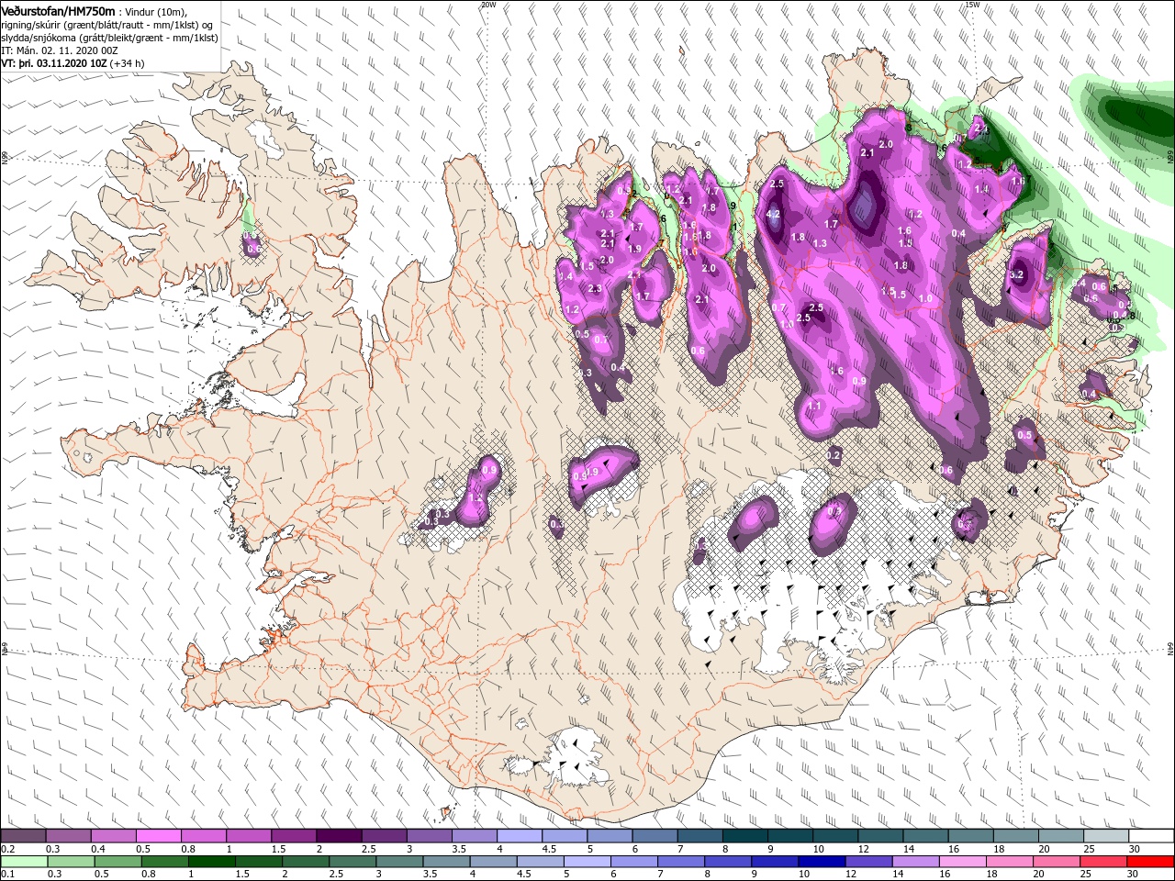
Task: Pick the bright pink 0.5 swatch, upper legend row
Action: click(x=158, y=836)
